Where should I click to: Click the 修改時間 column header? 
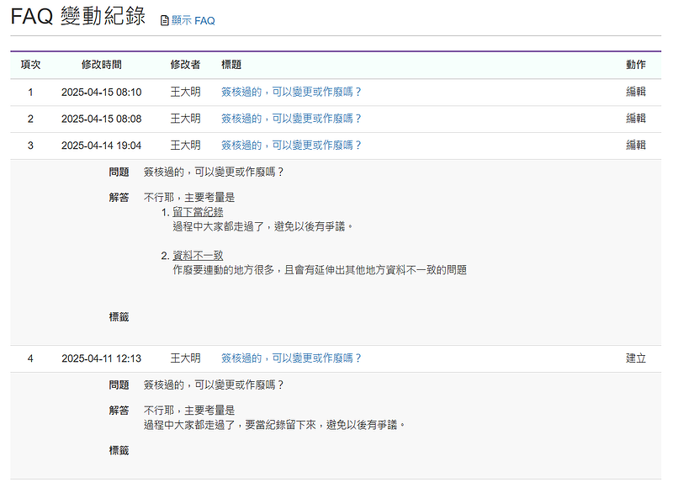click(x=101, y=65)
